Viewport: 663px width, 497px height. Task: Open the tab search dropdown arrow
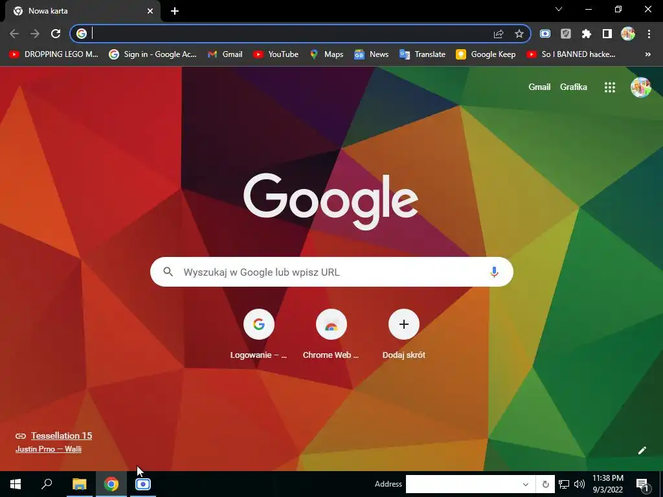(559, 9)
